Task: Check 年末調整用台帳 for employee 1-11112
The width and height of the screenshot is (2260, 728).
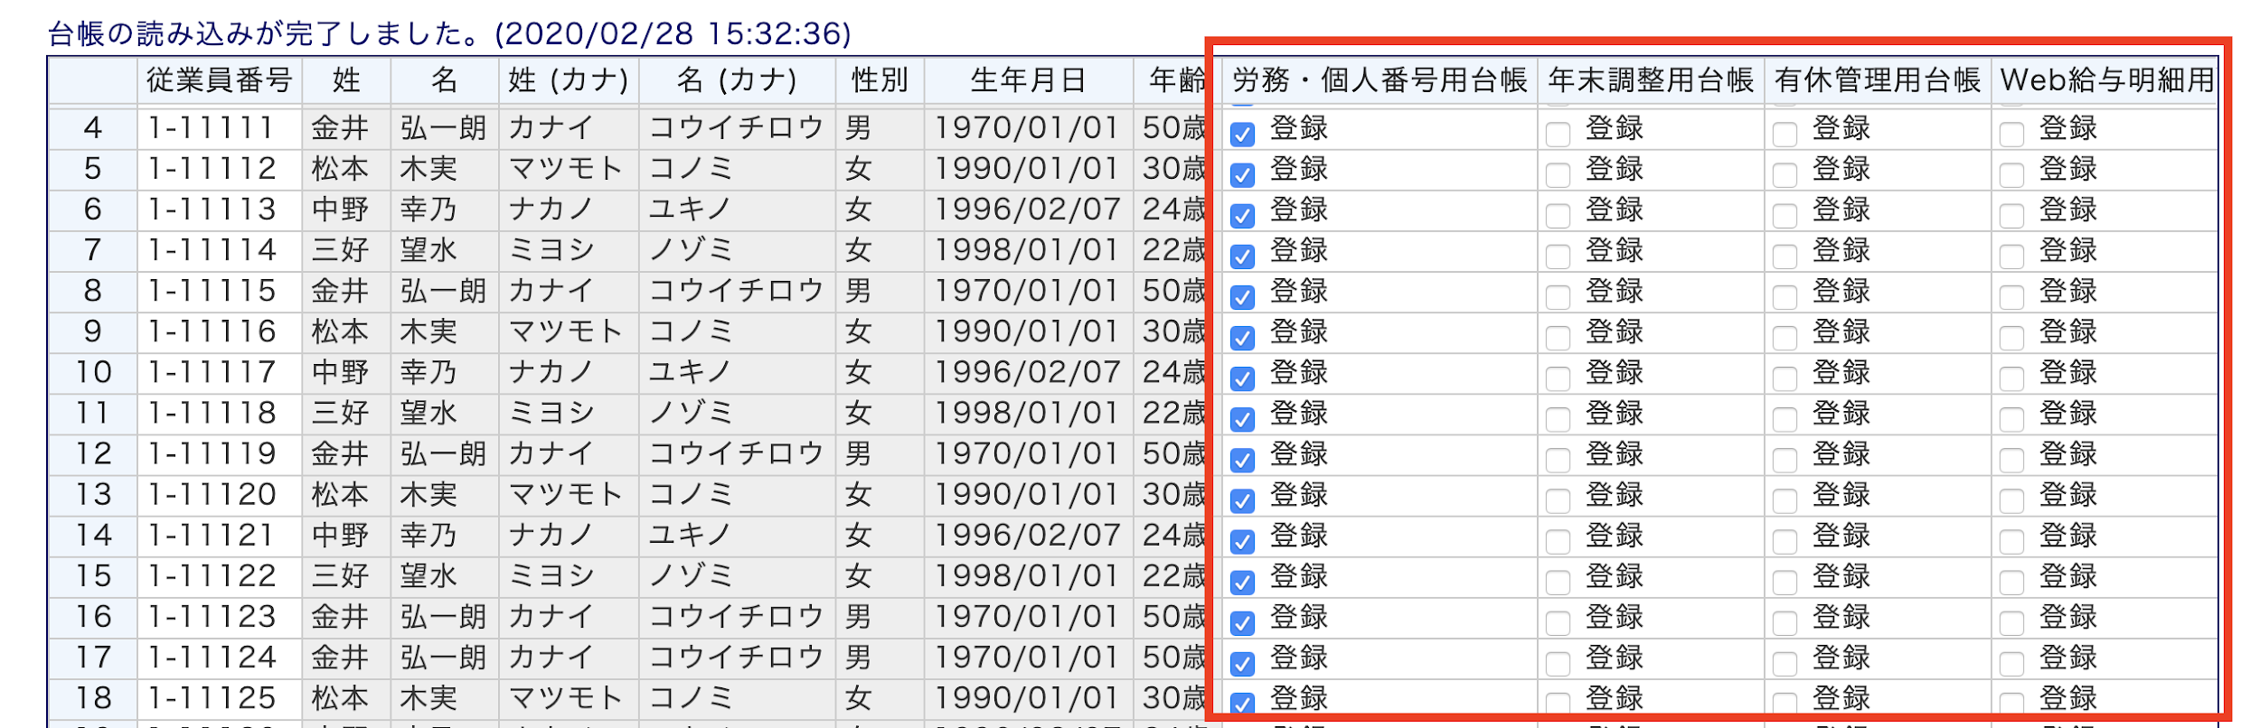Action: point(1558,175)
